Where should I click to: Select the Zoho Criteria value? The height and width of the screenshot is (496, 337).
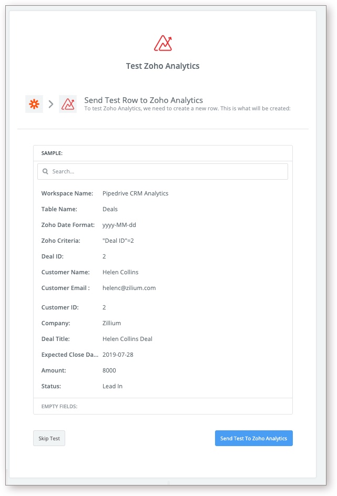point(119,241)
